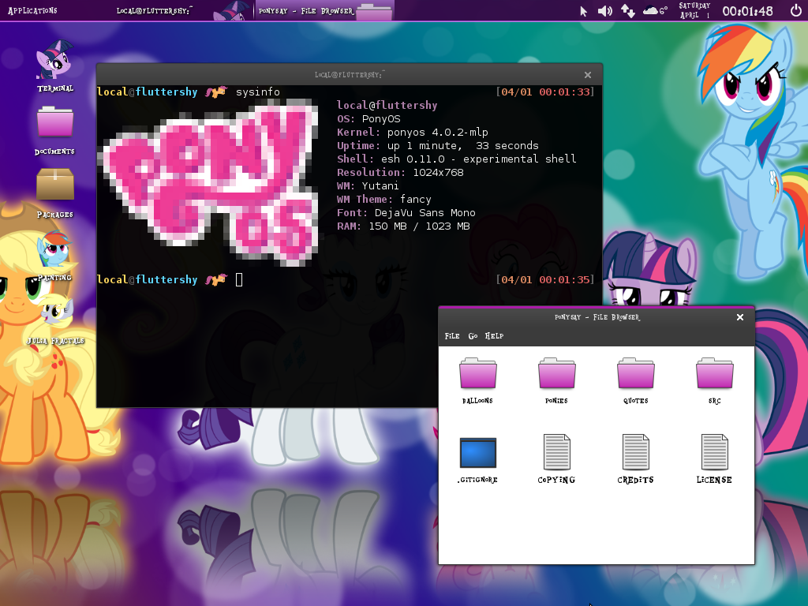Open the Go menu in File Browser
Image resolution: width=808 pixels, height=606 pixels.
coord(473,336)
